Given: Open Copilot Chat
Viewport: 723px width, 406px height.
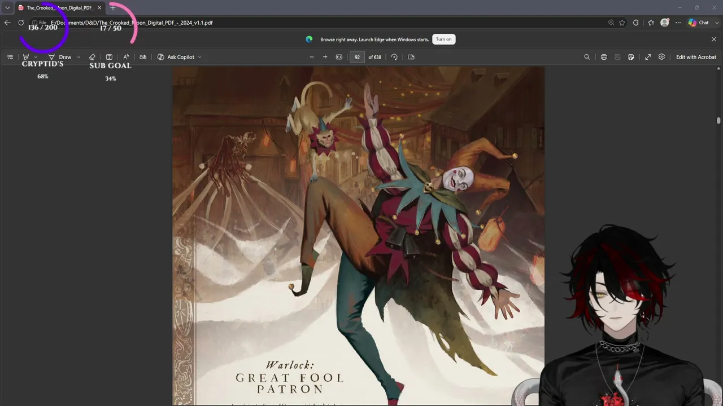Looking at the screenshot, I should tap(699, 23).
